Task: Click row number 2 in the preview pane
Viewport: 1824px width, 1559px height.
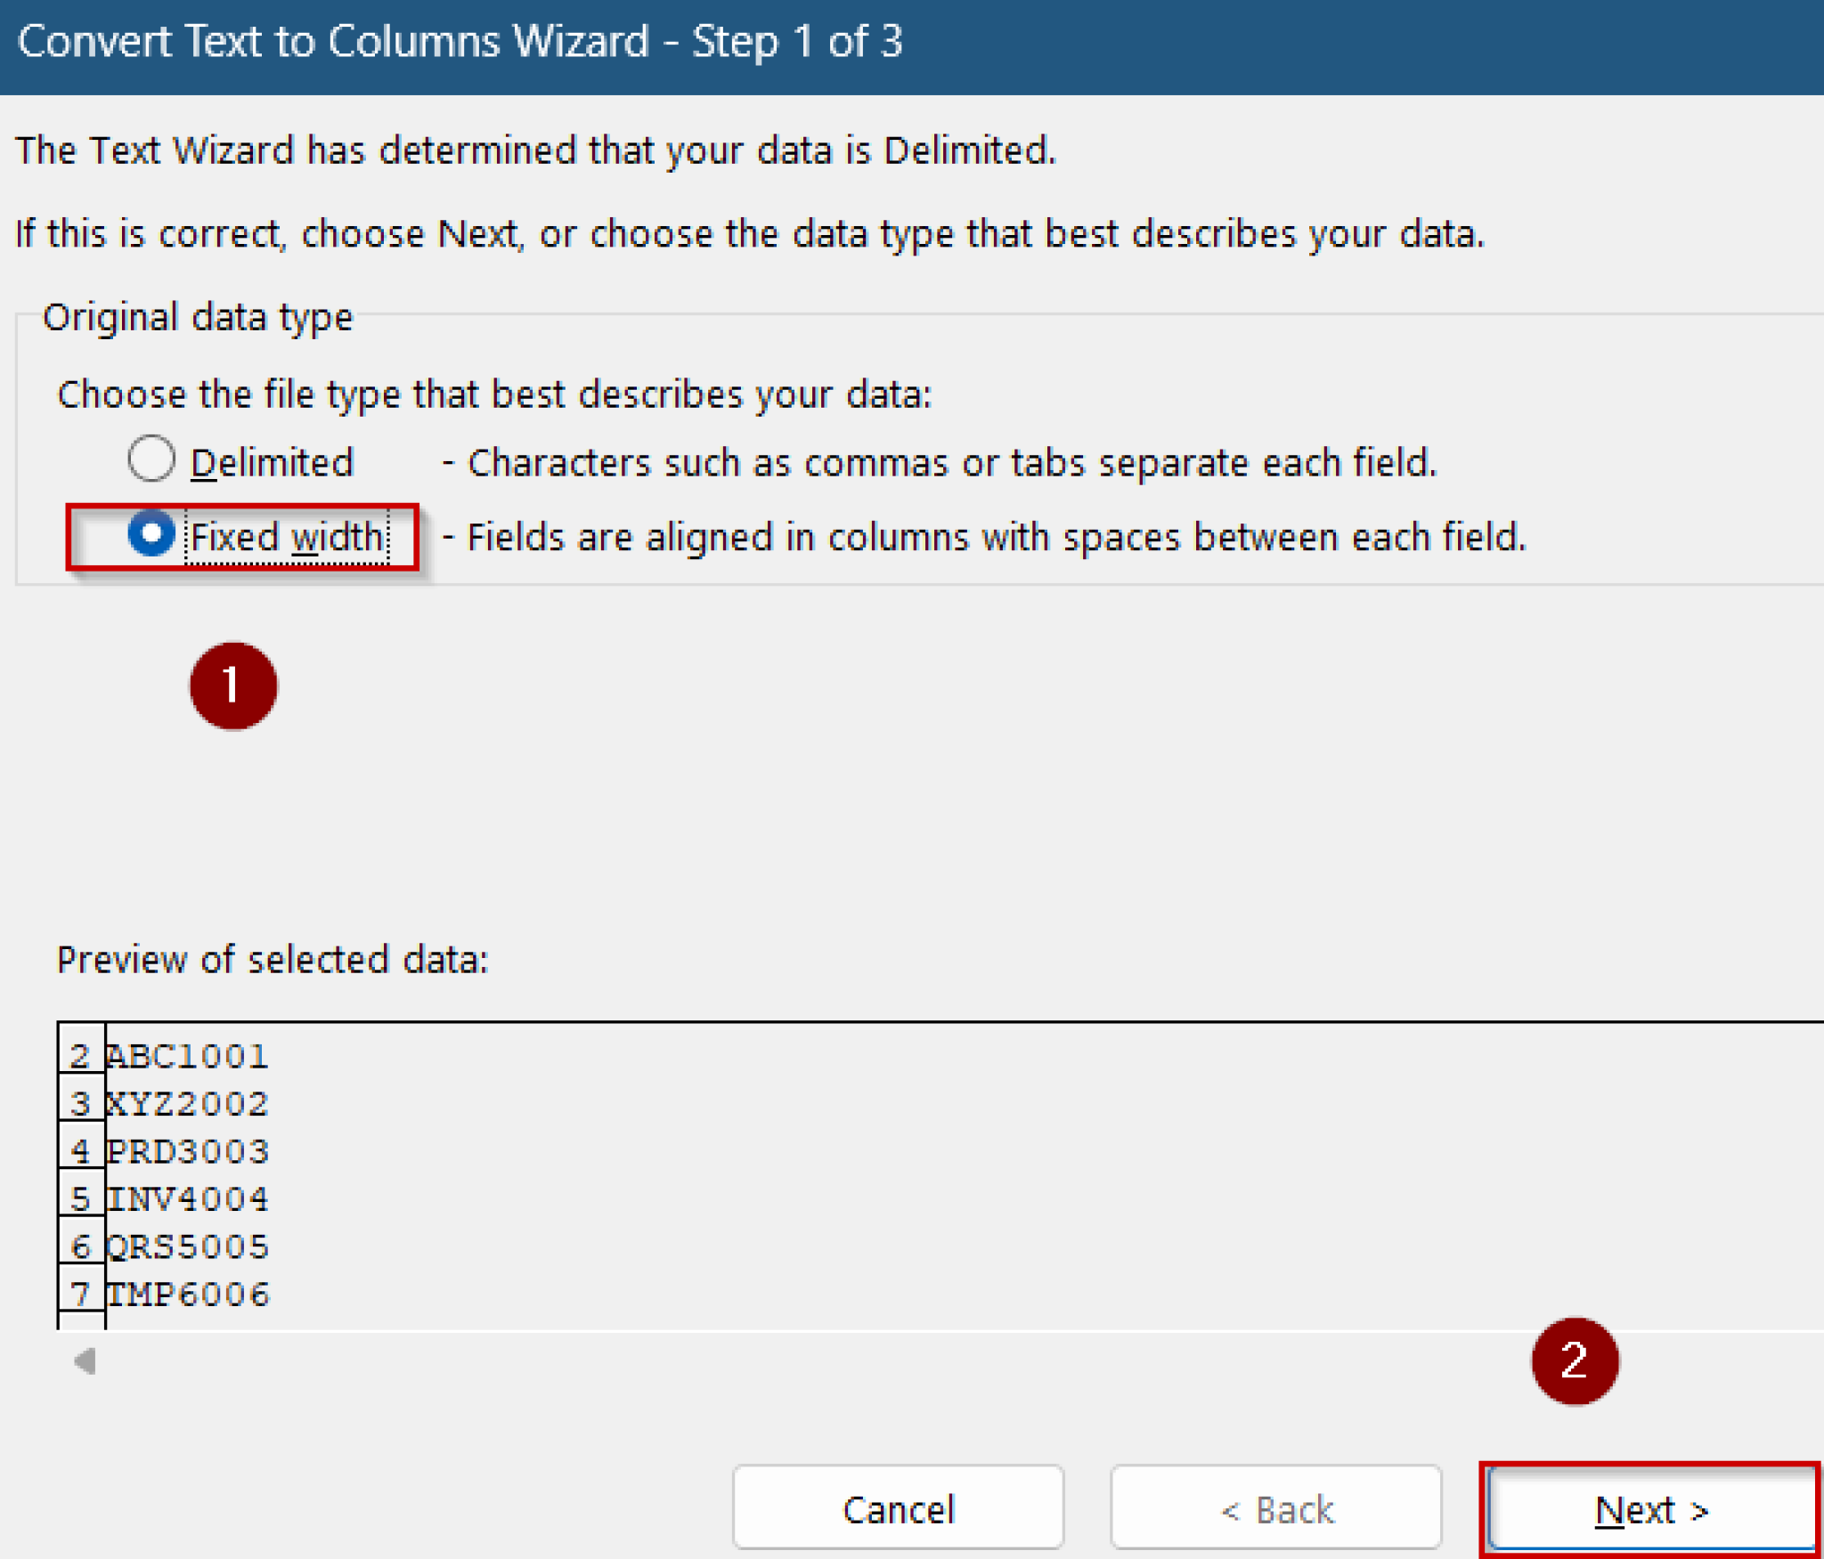Action: pyautogui.click(x=81, y=1056)
